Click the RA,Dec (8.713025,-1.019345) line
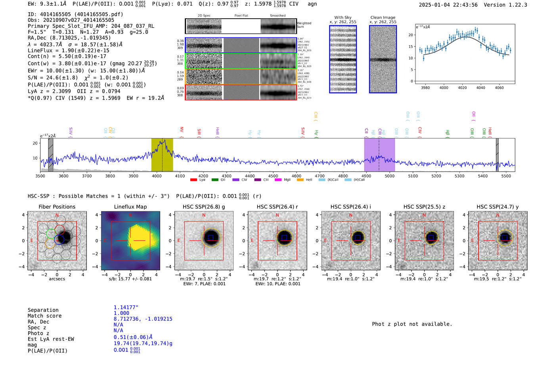The width and height of the screenshot is (555, 378). click(x=69, y=38)
